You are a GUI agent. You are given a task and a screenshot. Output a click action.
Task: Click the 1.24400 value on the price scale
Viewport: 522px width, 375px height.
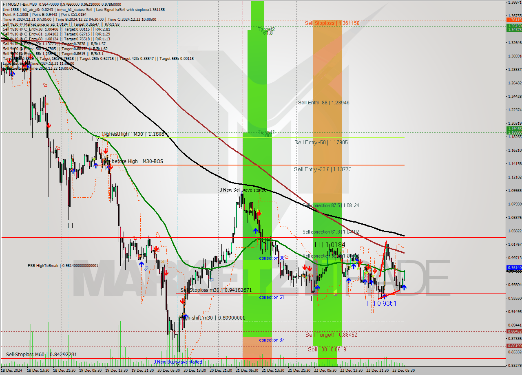tap(514, 97)
